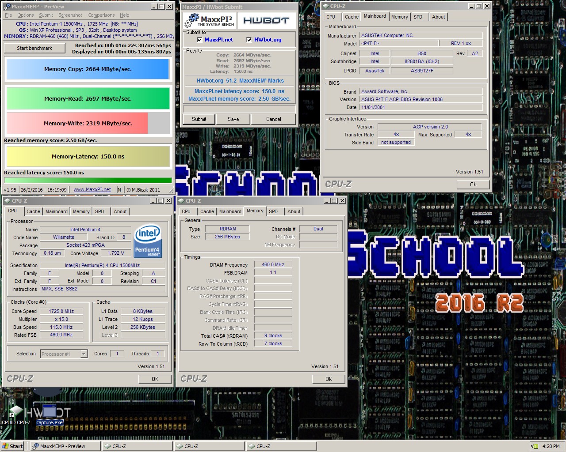The image size is (566, 452).
Task: Click the HWbot.org 51.2 MaxxMEM² Marks text
Action: coord(240,81)
